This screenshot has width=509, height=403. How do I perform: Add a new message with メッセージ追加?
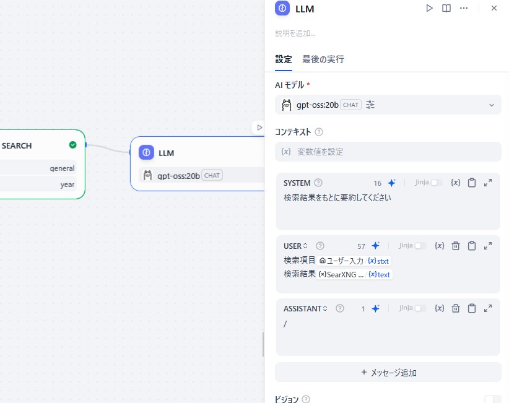(388, 372)
